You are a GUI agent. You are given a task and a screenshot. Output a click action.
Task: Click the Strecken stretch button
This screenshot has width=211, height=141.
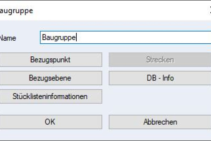point(160,60)
